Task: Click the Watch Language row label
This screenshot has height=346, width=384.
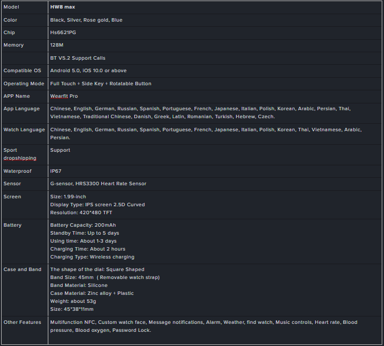Action: pyautogui.click(x=24, y=130)
